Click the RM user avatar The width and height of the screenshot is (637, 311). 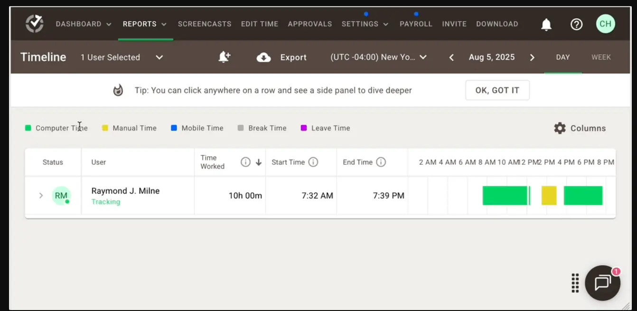(x=61, y=196)
